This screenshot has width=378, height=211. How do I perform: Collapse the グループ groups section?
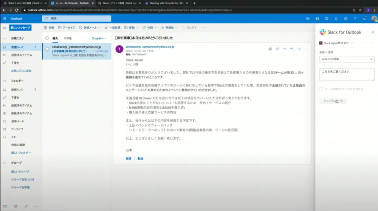[x=4, y=163]
